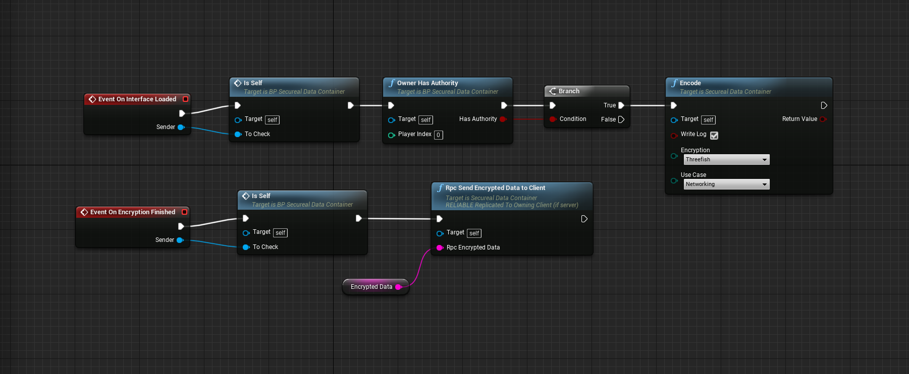Click Sender pin on Event On Interface Loaded
This screenshot has height=374, width=909.
click(x=181, y=127)
